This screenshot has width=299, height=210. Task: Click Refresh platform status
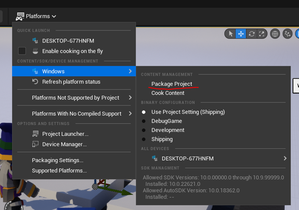[74, 82]
